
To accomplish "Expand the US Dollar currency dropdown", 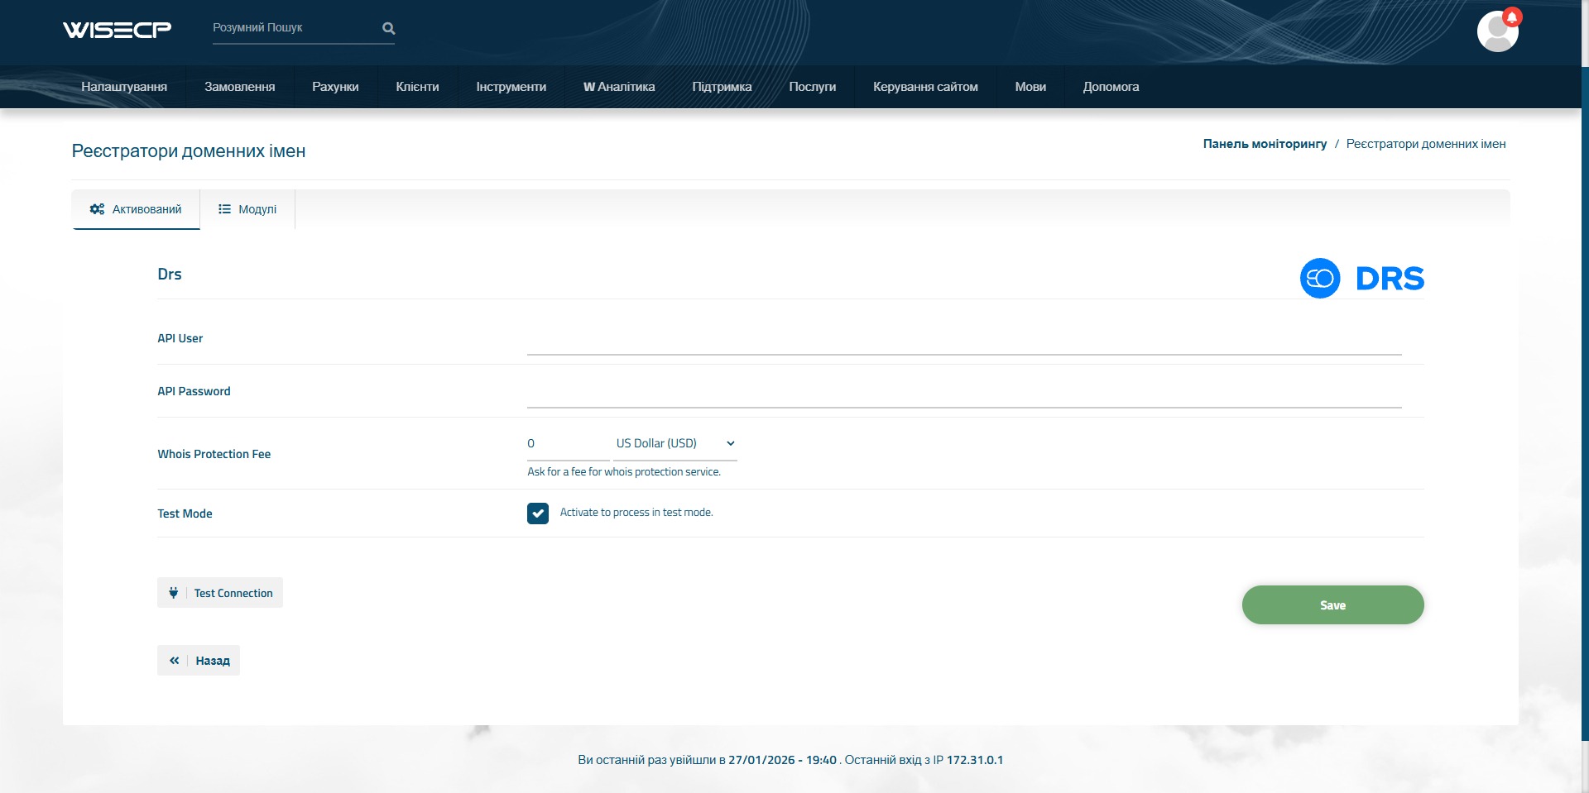I will point(674,444).
